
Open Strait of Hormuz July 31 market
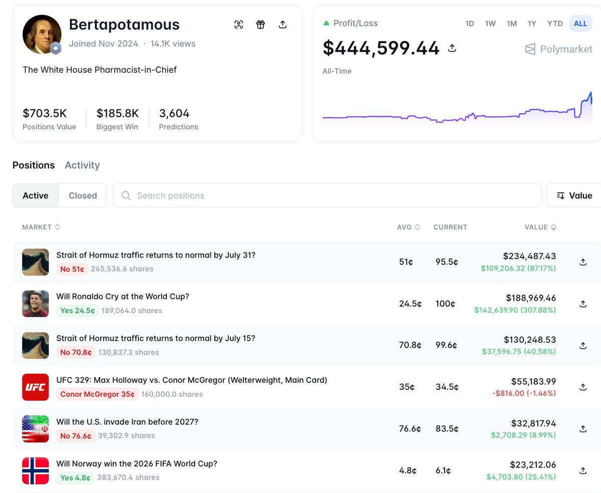(156, 255)
